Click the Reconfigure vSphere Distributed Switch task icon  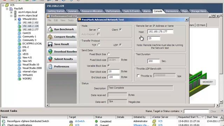pyautogui.click(x=3, y=121)
